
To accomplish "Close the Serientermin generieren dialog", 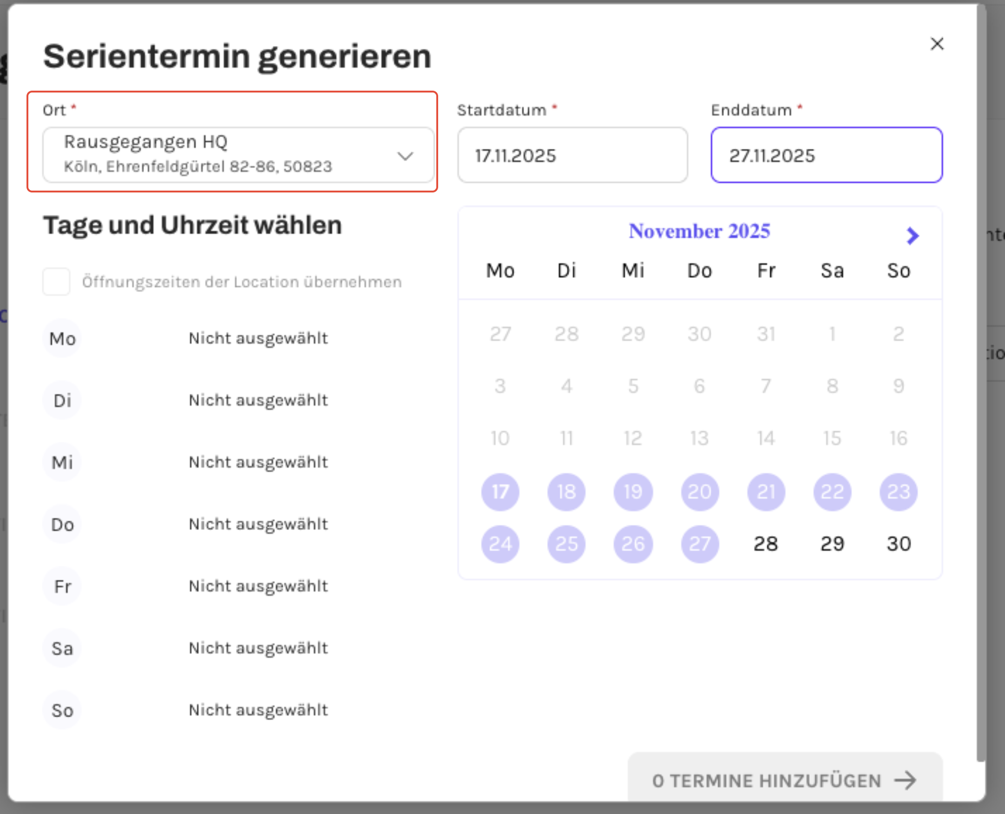I will point(937,44).
